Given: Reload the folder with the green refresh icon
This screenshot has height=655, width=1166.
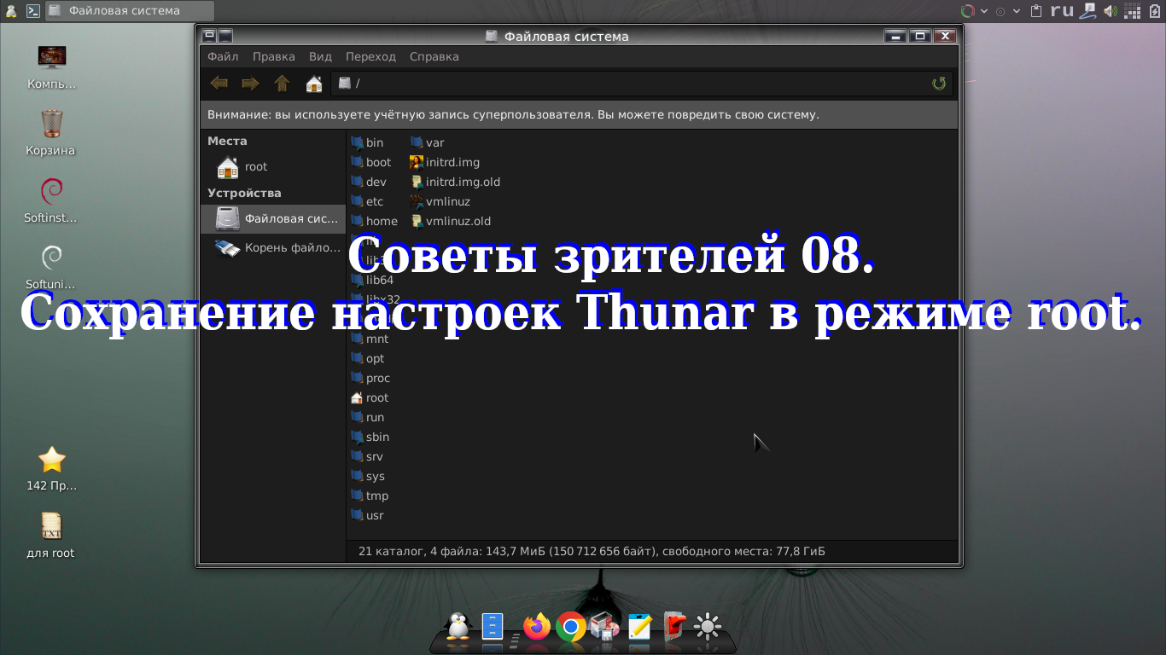Looking at the screenshot, I should 939,83.
